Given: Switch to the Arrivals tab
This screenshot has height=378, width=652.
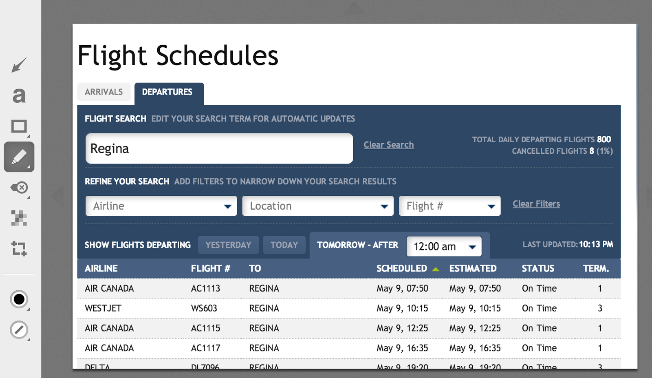Looking at the screenshot, I should click(104, 92).
